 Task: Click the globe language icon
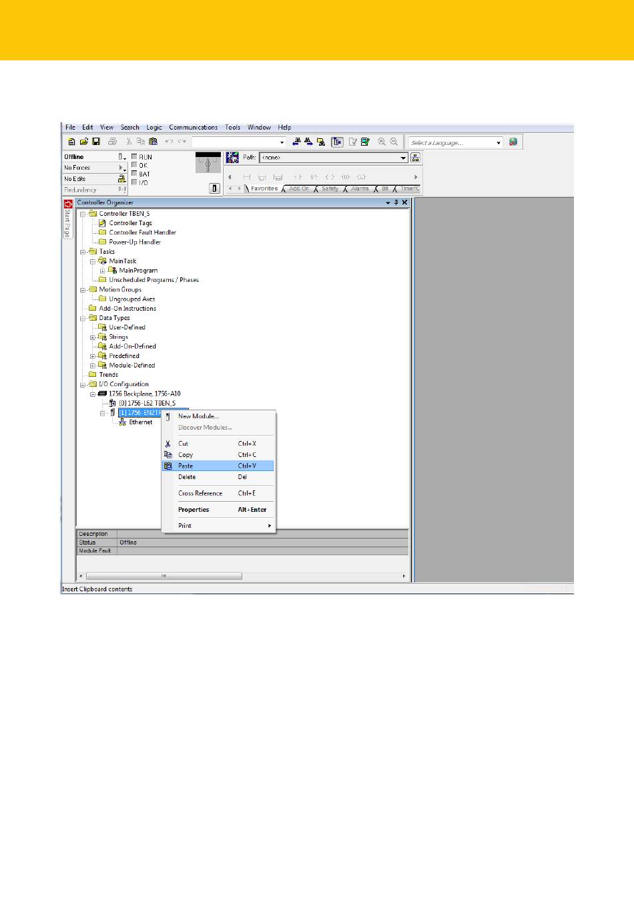[x=513, y=142]
